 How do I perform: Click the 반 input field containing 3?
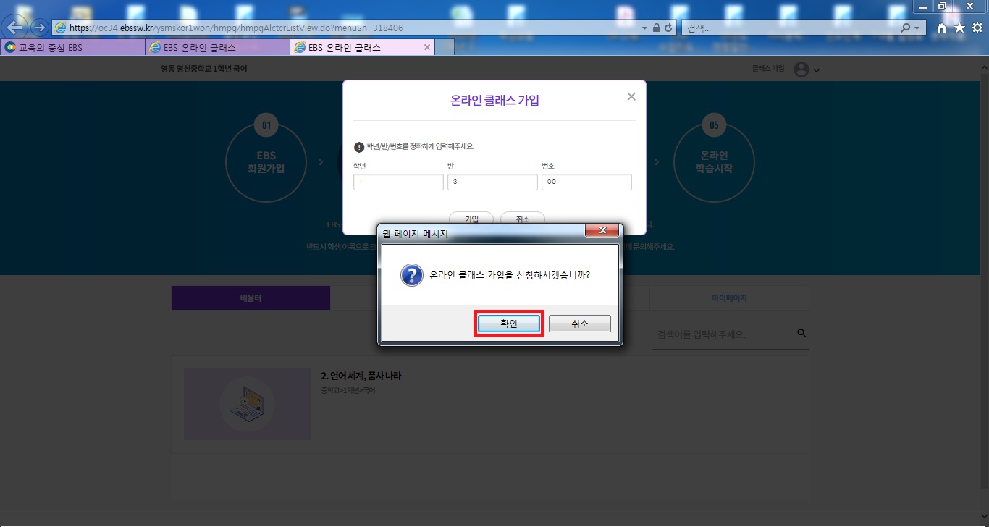(x=492, y=182)
